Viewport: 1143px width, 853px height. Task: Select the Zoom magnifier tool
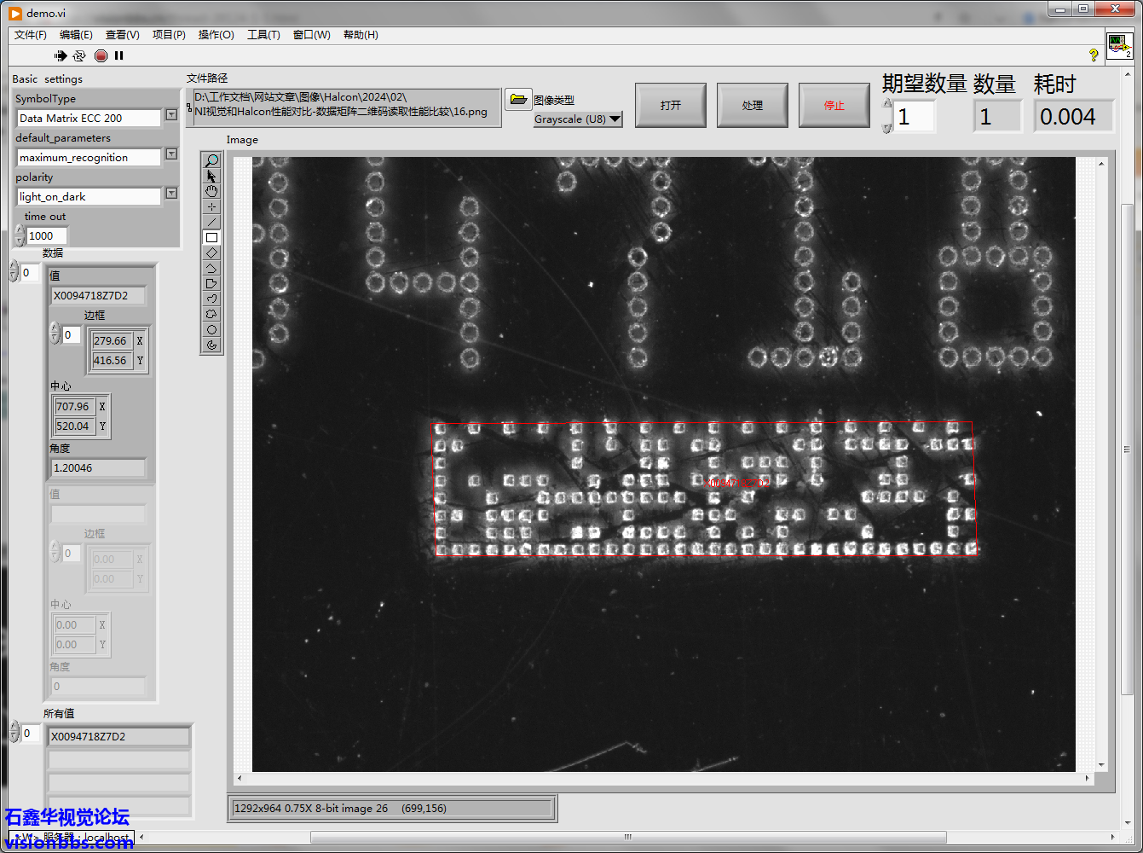click(211, 160)
